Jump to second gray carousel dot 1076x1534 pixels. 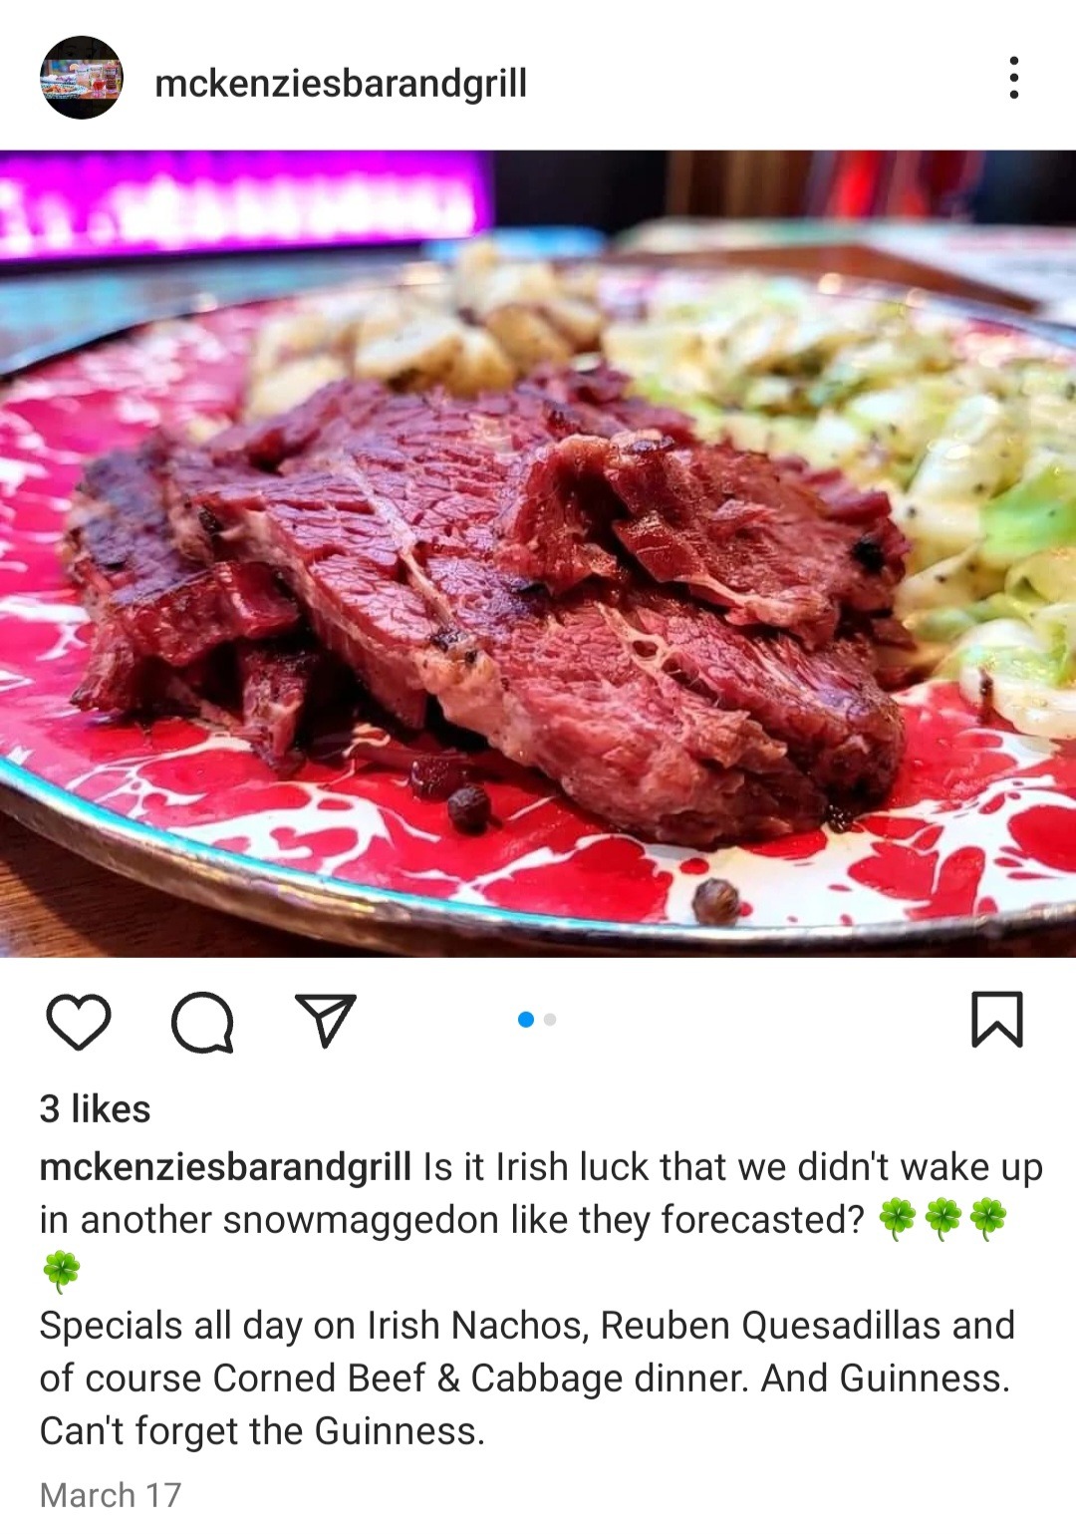point(550,1019)
